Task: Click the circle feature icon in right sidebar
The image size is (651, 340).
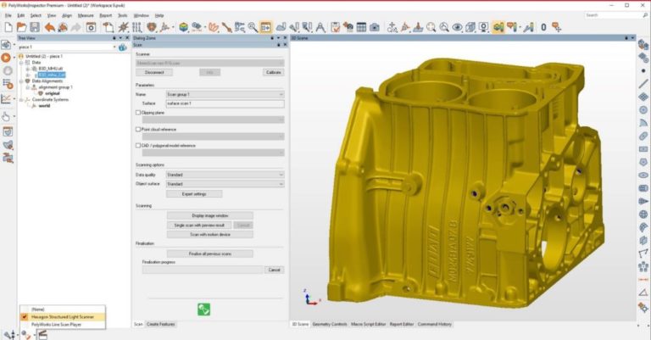Action: coord(643,110)
